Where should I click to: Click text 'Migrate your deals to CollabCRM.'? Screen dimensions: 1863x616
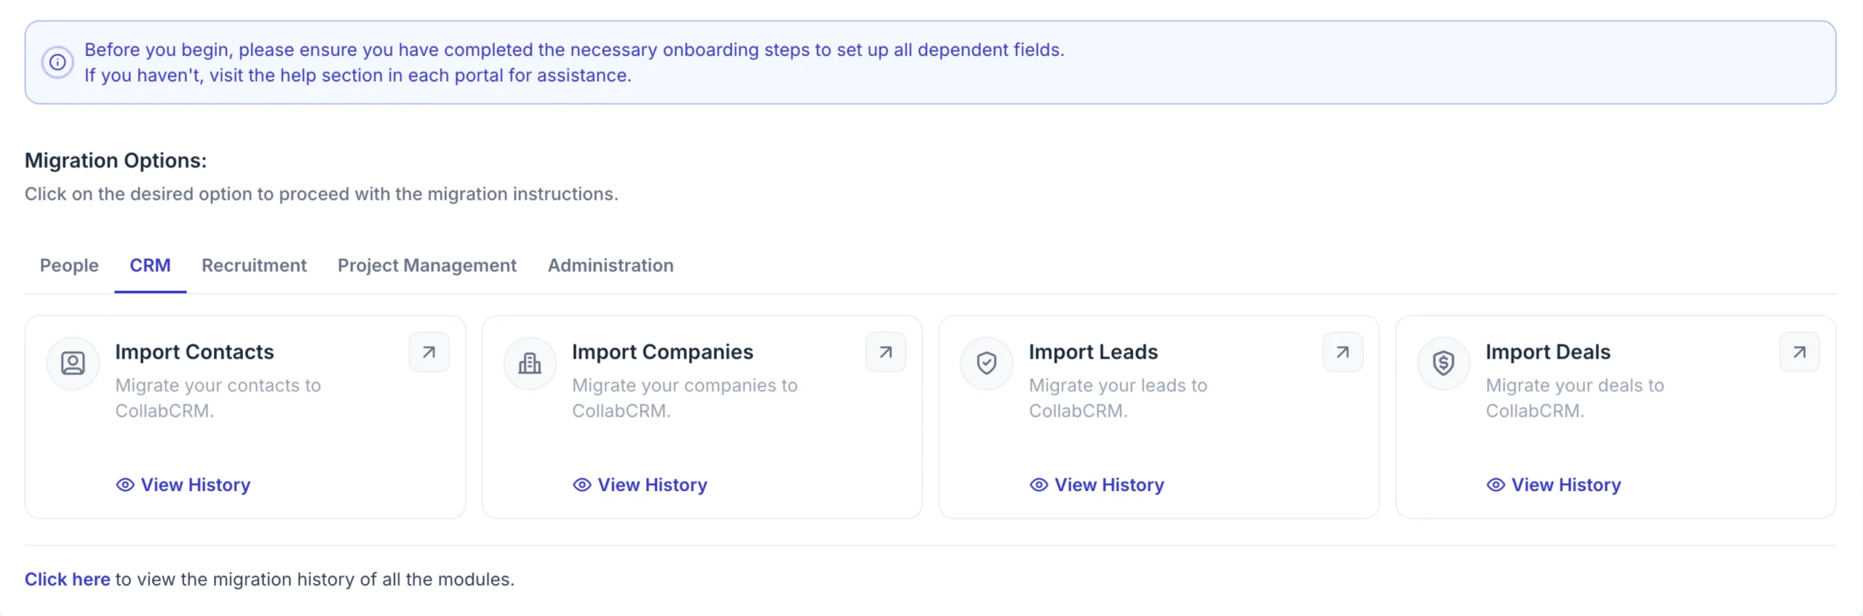[1575, 398]
